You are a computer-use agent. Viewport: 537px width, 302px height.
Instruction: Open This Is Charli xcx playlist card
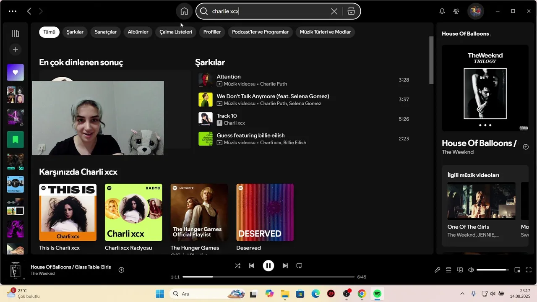click(x=68, y=217)
